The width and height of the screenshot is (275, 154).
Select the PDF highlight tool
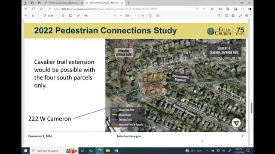33,15
